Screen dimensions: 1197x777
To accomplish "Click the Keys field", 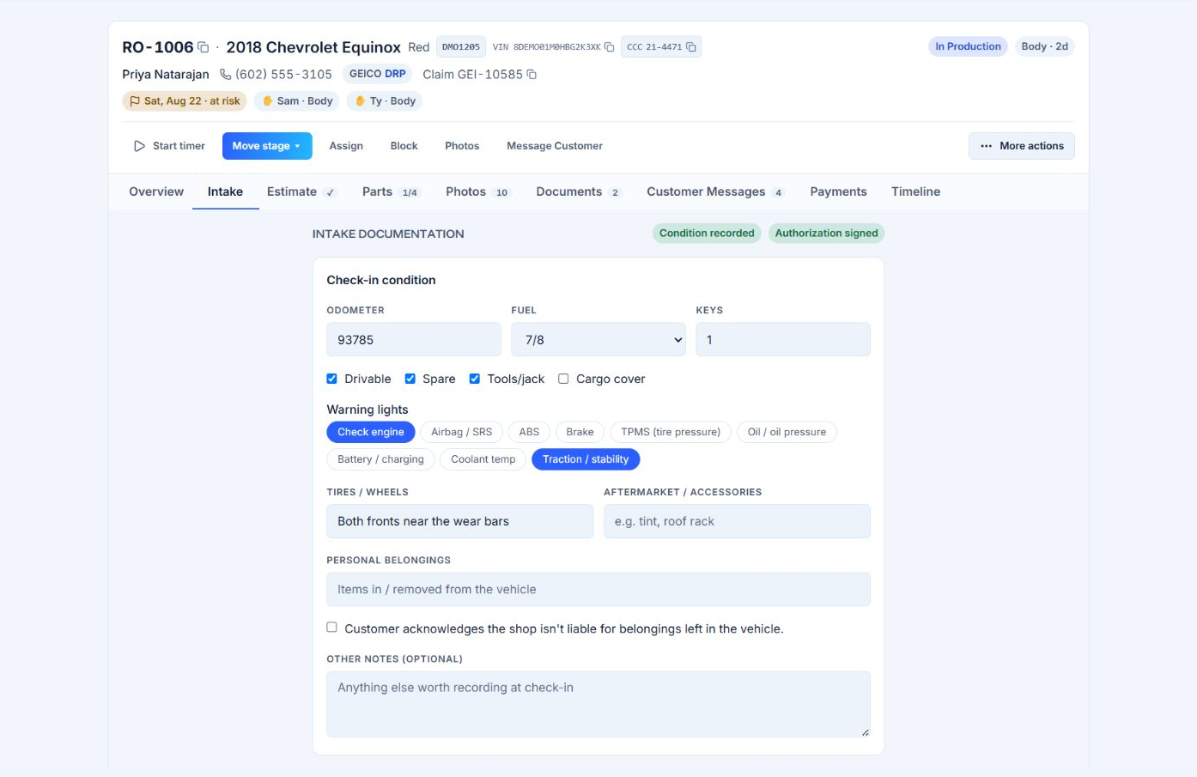I will pyautogui.click(x=783, y=340).
